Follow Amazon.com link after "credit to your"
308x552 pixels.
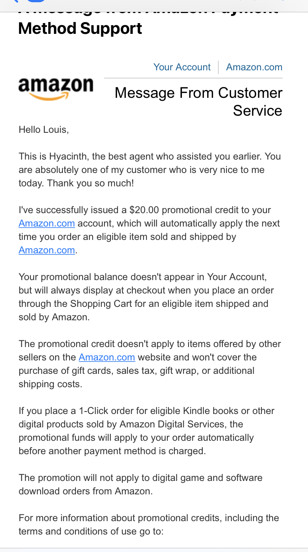click(x=47, y=224)
